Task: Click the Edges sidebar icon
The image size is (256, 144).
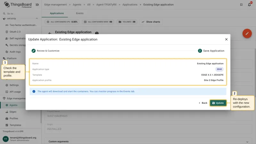Action: pyautogui.click(x=7, y=112)
